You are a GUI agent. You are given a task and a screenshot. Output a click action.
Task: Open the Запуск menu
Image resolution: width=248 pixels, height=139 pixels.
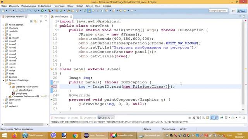click(89, 6)
